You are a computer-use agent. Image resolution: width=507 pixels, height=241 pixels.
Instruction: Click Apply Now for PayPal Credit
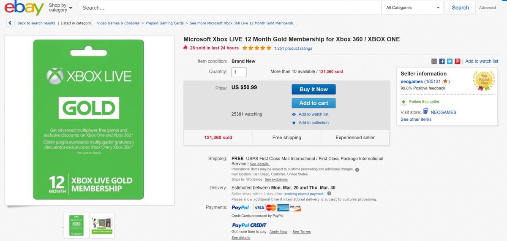click(x=278, y=232)
